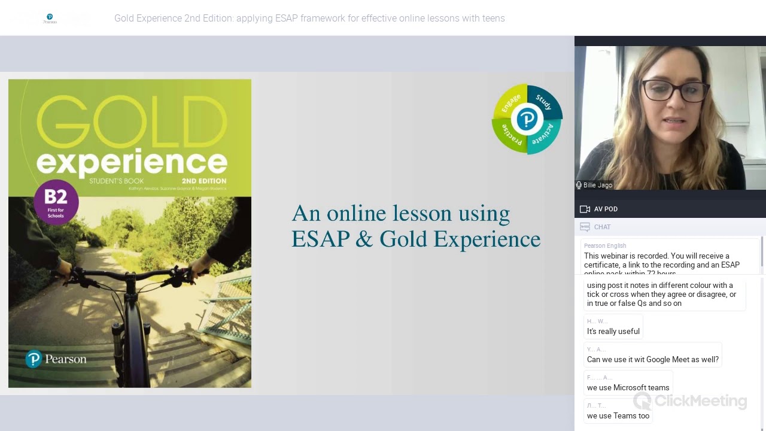Click the '2ND EDITION' text on the cover
766x431 pixels.
pos(204,181)
